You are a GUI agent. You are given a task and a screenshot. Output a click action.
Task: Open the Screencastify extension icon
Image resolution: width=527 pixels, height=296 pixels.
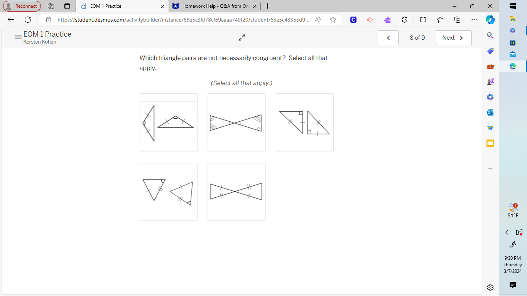(x=370, y=20)
